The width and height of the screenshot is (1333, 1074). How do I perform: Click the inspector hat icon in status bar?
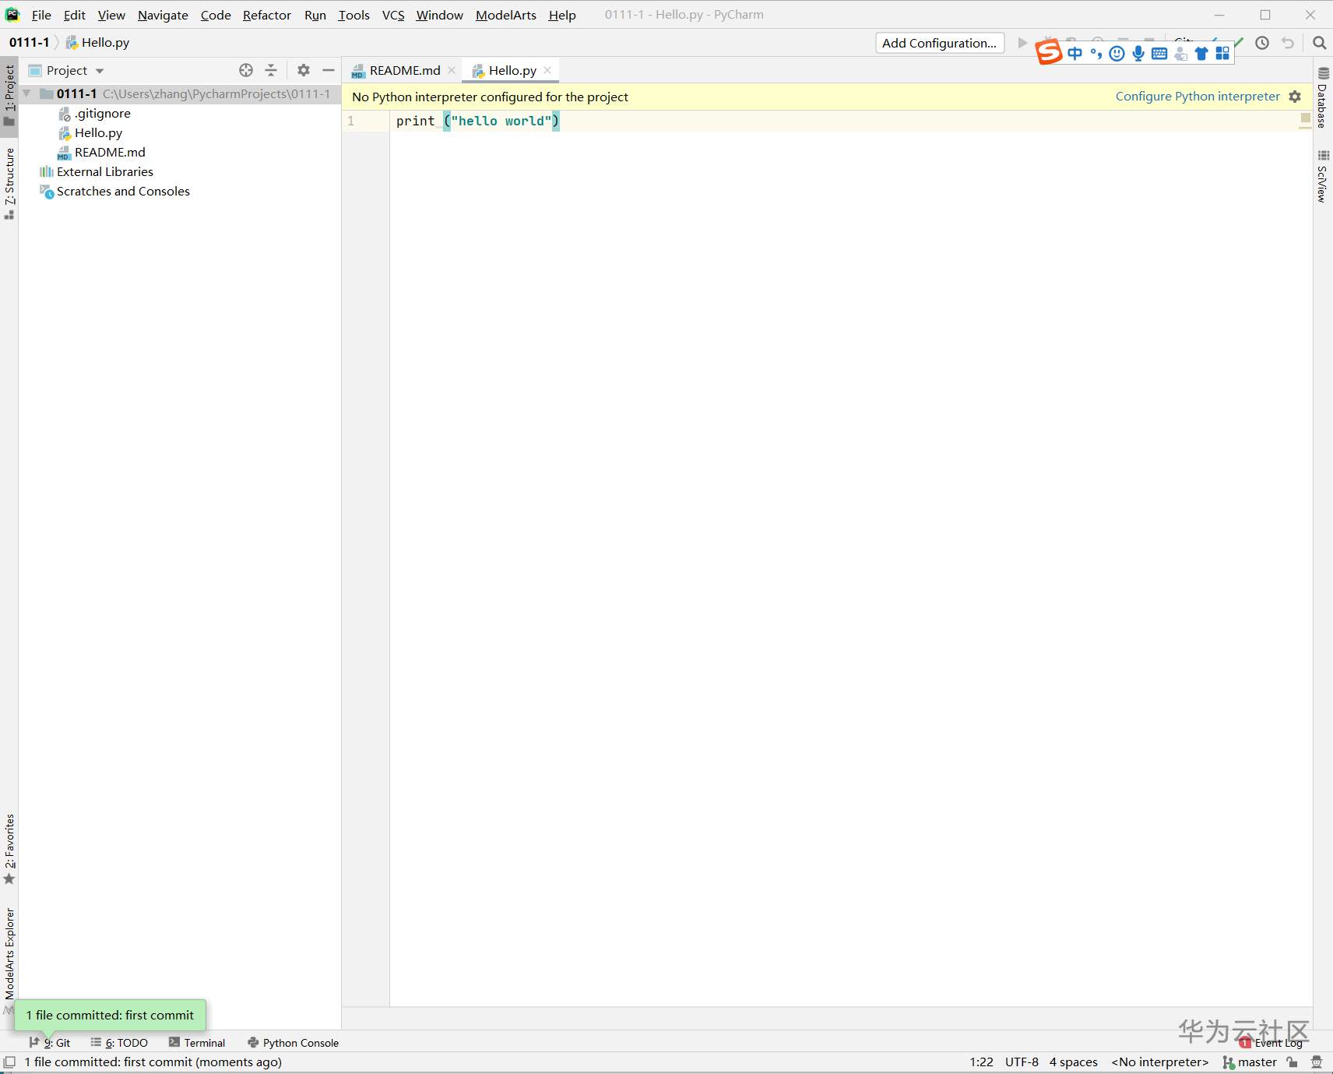point(1317,1062)
